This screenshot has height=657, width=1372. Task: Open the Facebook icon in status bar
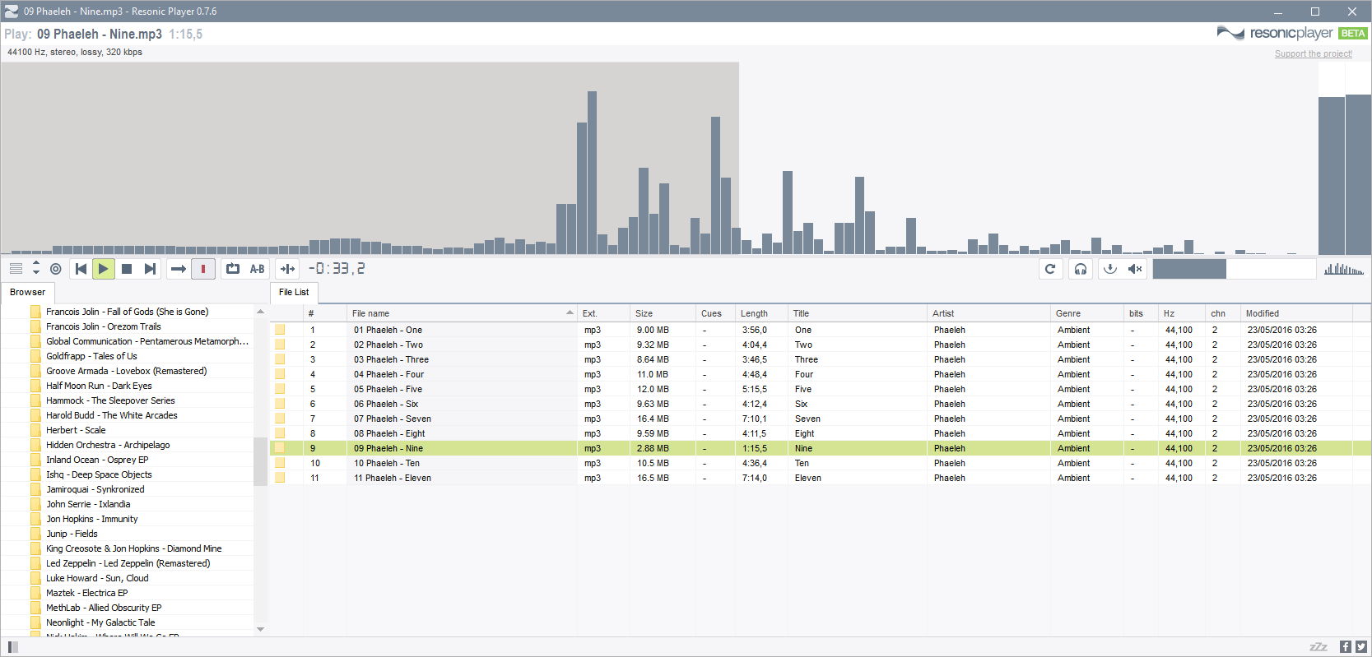point(1346,647)
